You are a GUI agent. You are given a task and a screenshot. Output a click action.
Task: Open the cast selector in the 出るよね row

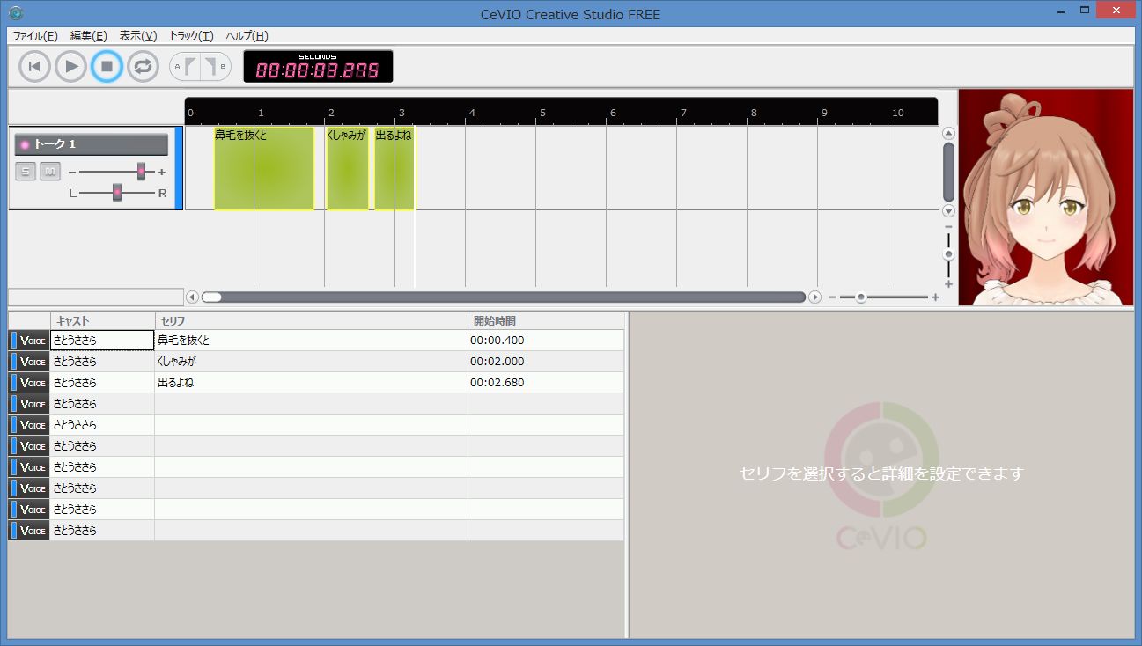pyautogui.click(x=102, y=383)
